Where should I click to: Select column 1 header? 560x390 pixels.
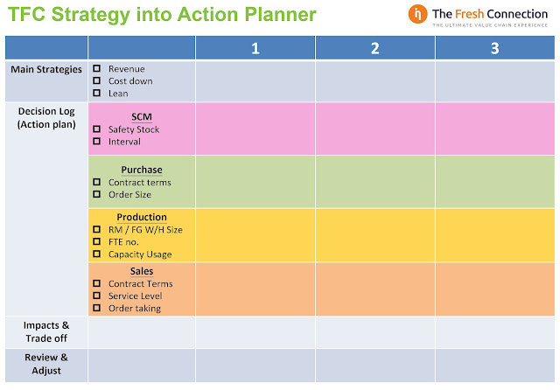point(255,48)
